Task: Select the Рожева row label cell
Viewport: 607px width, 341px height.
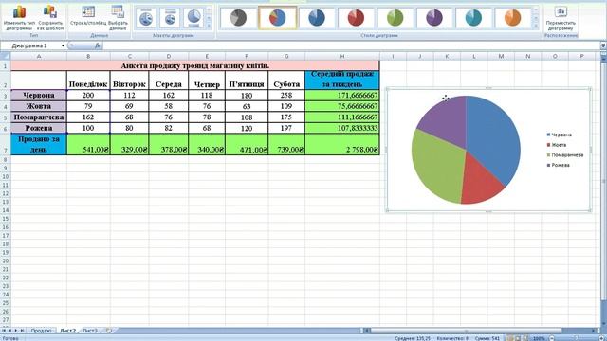Action: 39,128
